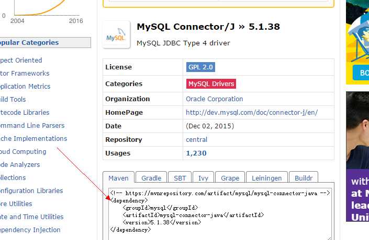Select the Maven tab
The width and height of the screenshot is (369, 240).
tap(118, 178)
